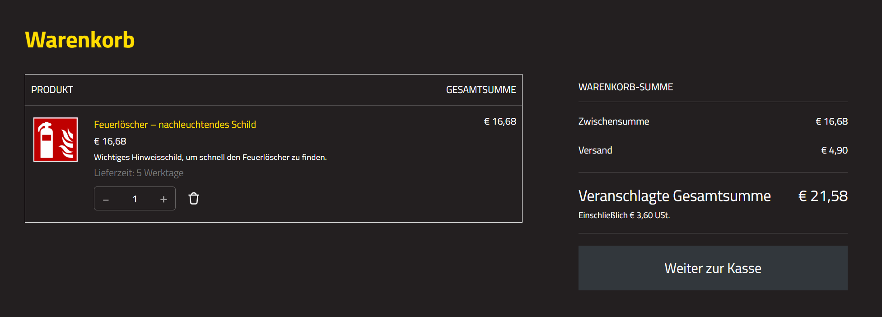Viewport: 882px width, 317px height.
Task: Click the quantity input field showing 1
Action: (x=135, y=199)
